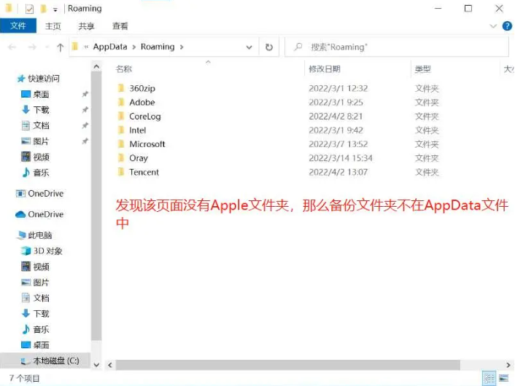Image resolution: width=515 pixels, height=386 pixels.
Task: Click the AppData breadcrumb
Action: click(x=110, y=47)
